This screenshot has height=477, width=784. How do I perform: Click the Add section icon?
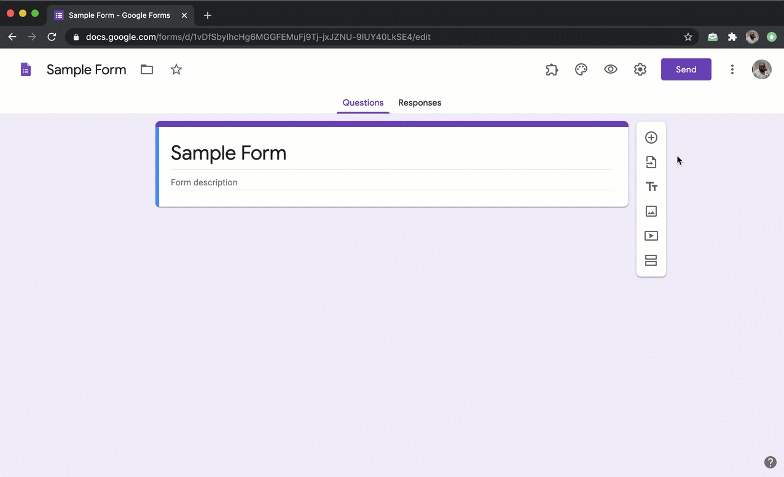(x=651, y=260)
